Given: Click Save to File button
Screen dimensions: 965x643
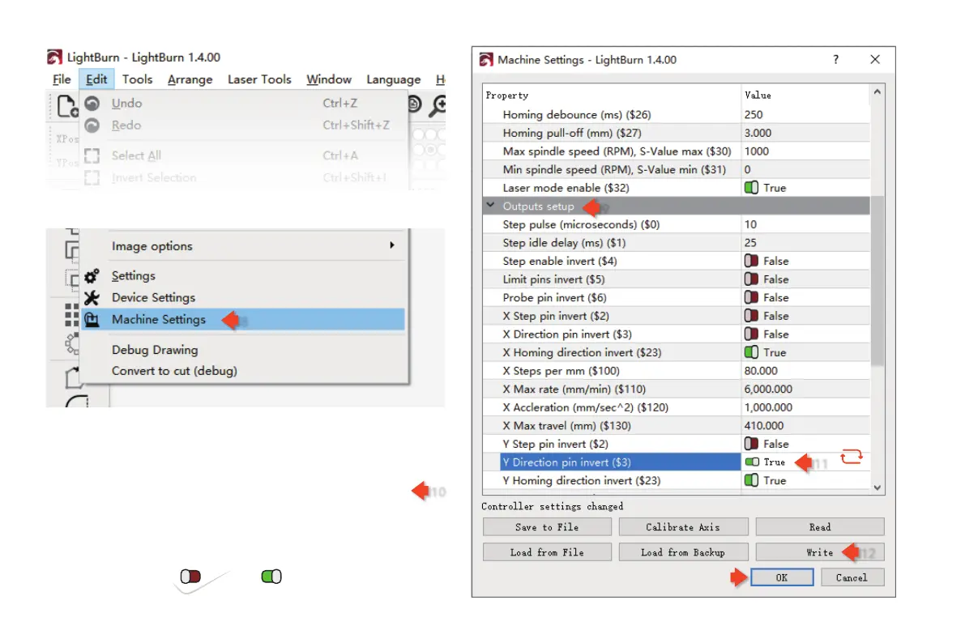Looking at the screenshot, I should pos(547,527).
